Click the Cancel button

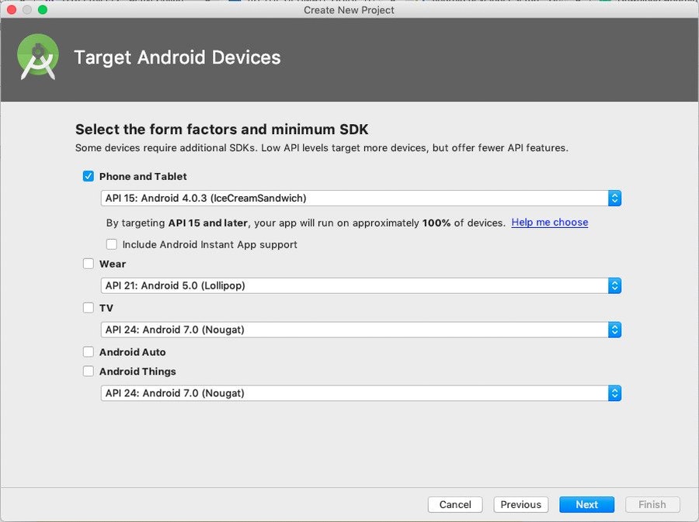[455, 504]
